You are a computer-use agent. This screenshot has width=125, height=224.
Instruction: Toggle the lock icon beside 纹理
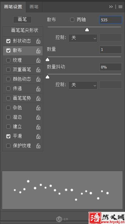point(38,61)
